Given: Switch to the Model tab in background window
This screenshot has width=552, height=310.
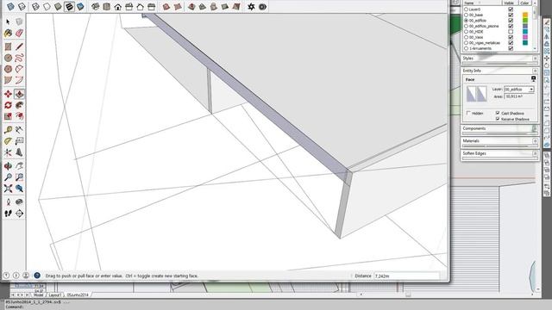Looking at the screenshot, I should pos(38,294).
